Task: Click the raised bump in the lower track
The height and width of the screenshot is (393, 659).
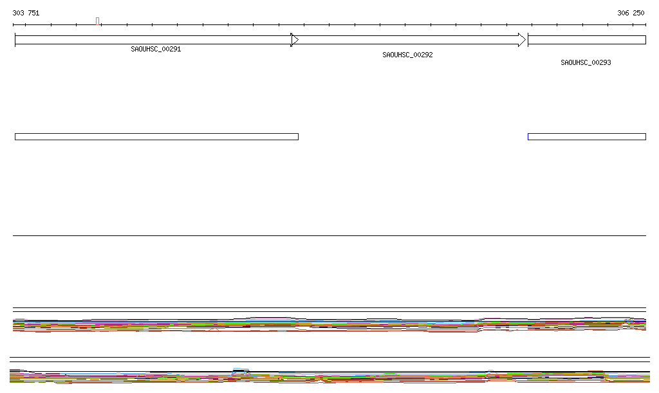Action: pos(241,371)
